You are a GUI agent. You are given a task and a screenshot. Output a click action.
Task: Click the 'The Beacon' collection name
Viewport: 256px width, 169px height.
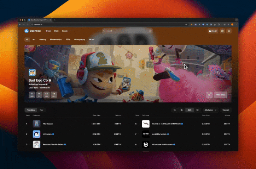(48, 124)
